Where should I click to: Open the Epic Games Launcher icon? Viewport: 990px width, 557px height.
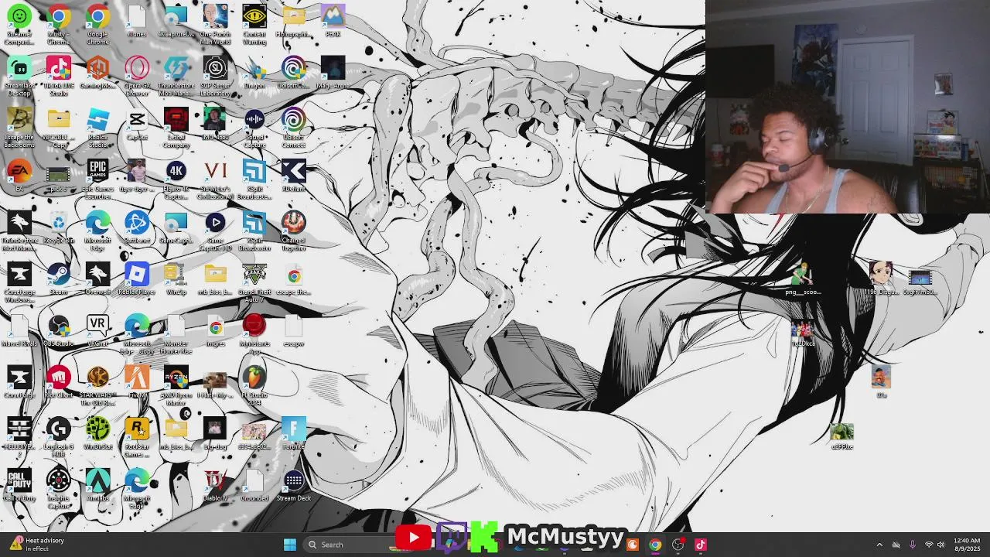click(x=97, y=179)
